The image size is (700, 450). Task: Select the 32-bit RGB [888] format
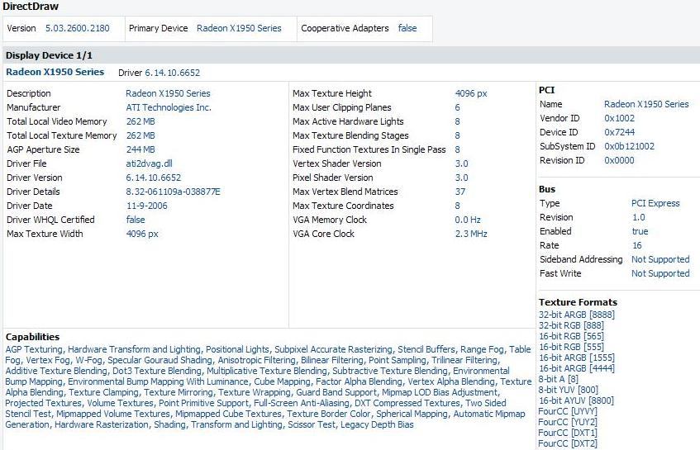[x=571, y=325]
